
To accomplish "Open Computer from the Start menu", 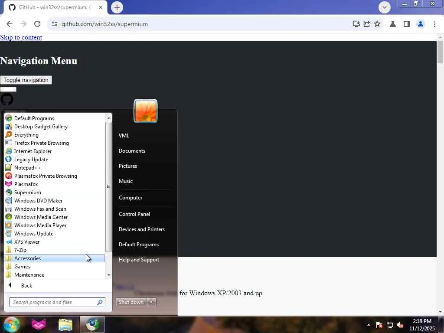I will 130,198.
